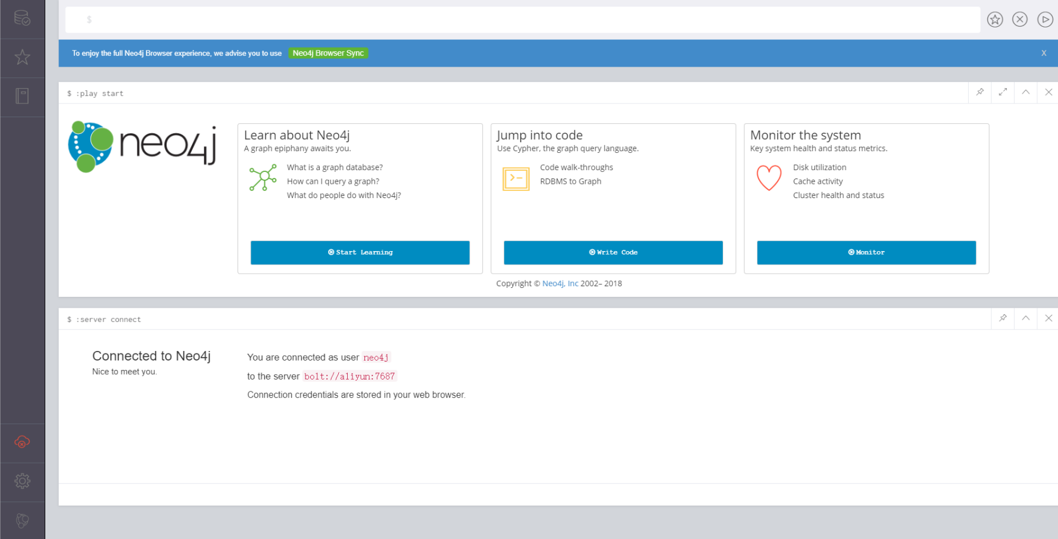Image resolution: width=1058 pixels, height=539 pixels.
Task: Click the "Code walk-throughs" text
Action: pyautogui.click(x=576, y=168)
